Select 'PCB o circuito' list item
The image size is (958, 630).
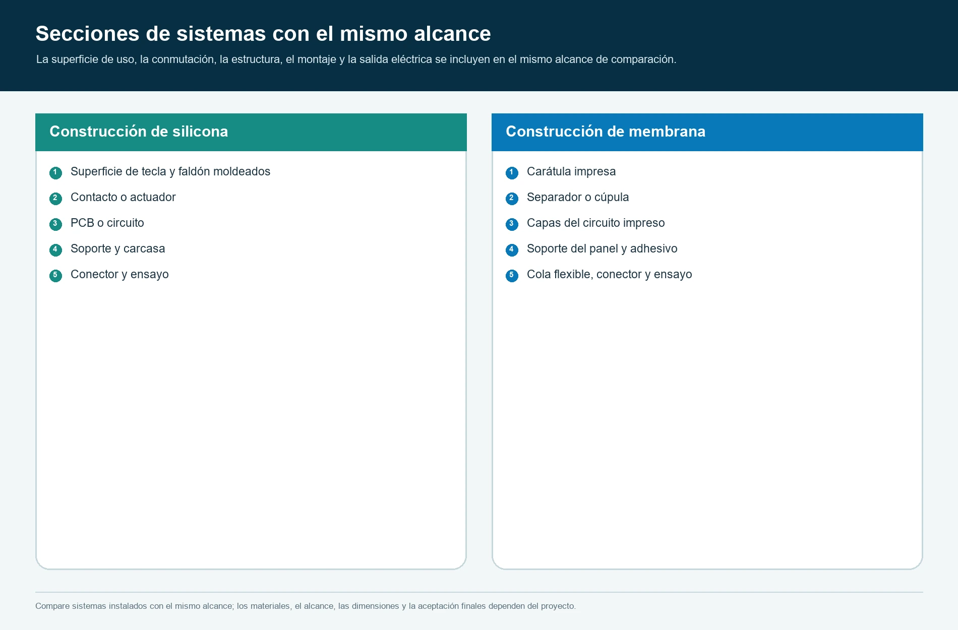(107, 223)
